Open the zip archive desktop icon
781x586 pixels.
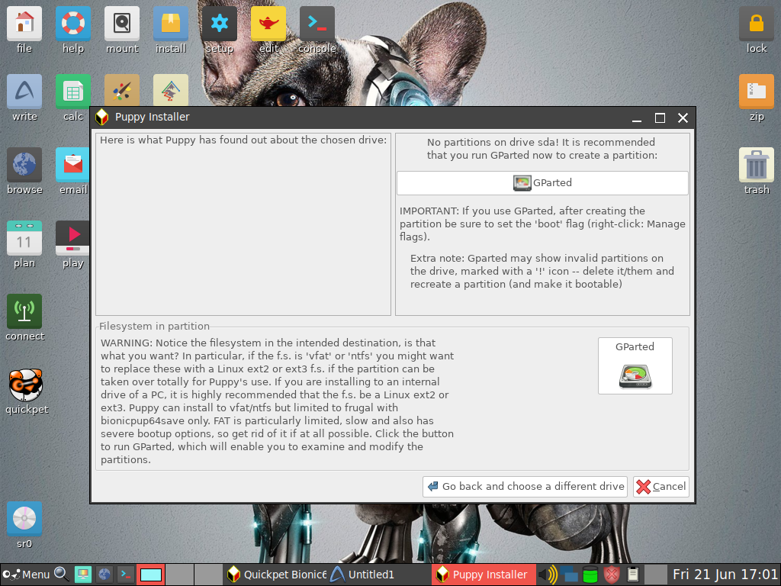point(756,92)
